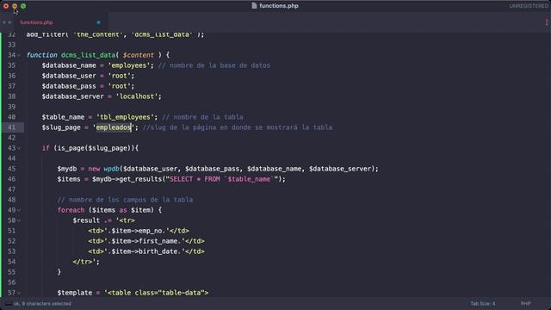Click the wpdb class name on line 45
This screenshot has width=551, height=310.
click(111, 169)
